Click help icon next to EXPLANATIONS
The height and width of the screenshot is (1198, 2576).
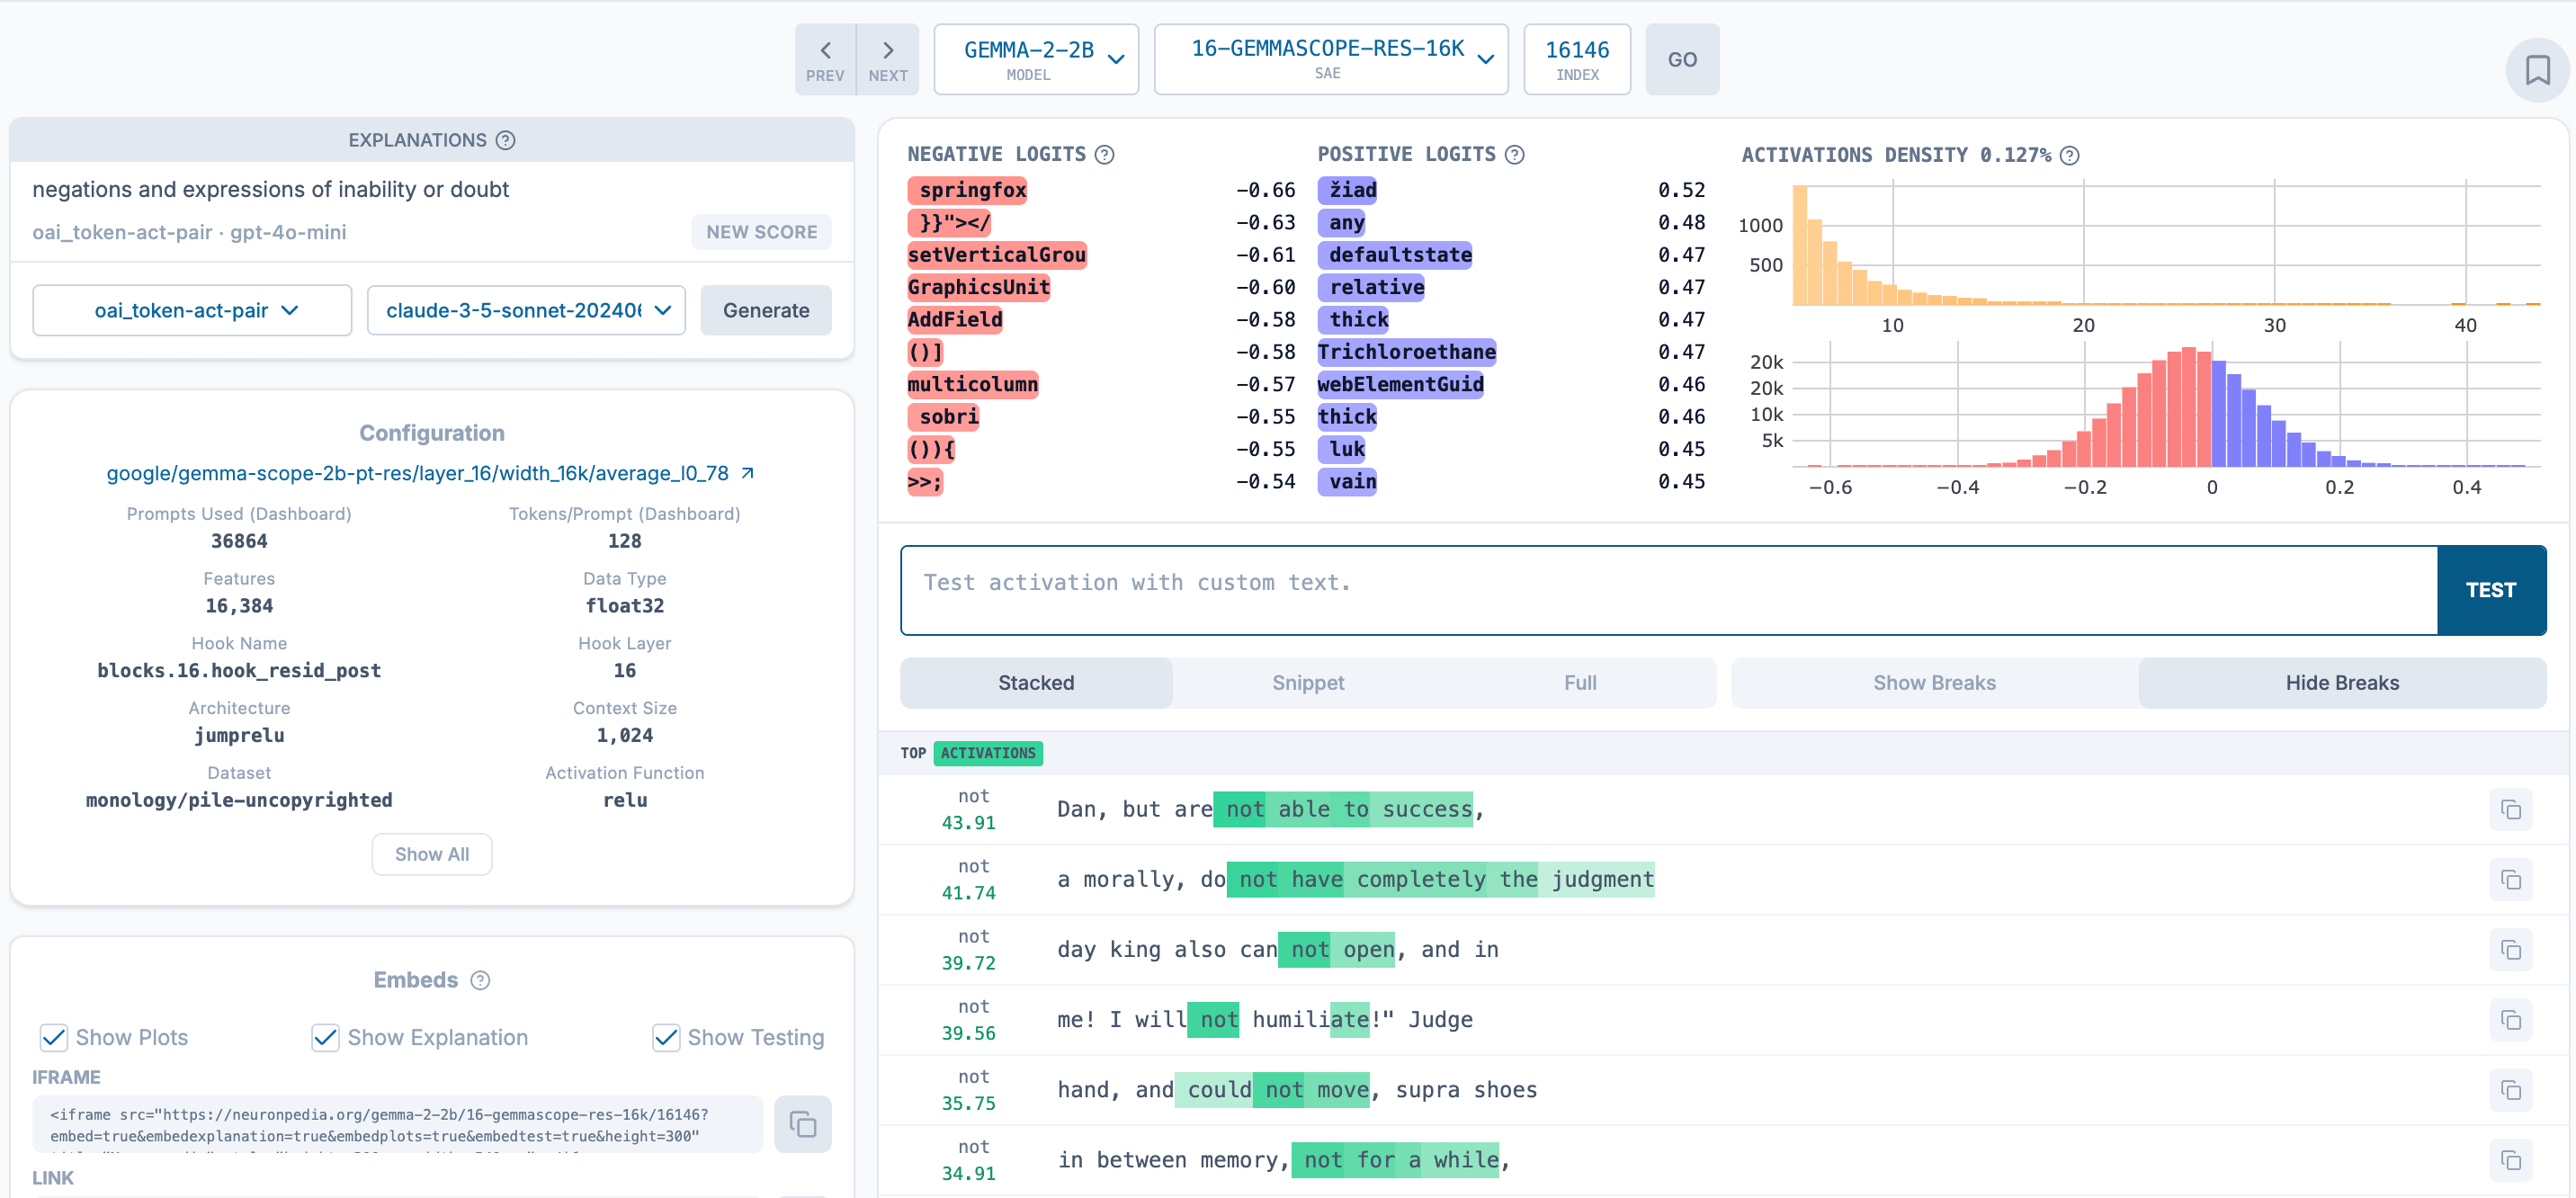pos(506,140)
